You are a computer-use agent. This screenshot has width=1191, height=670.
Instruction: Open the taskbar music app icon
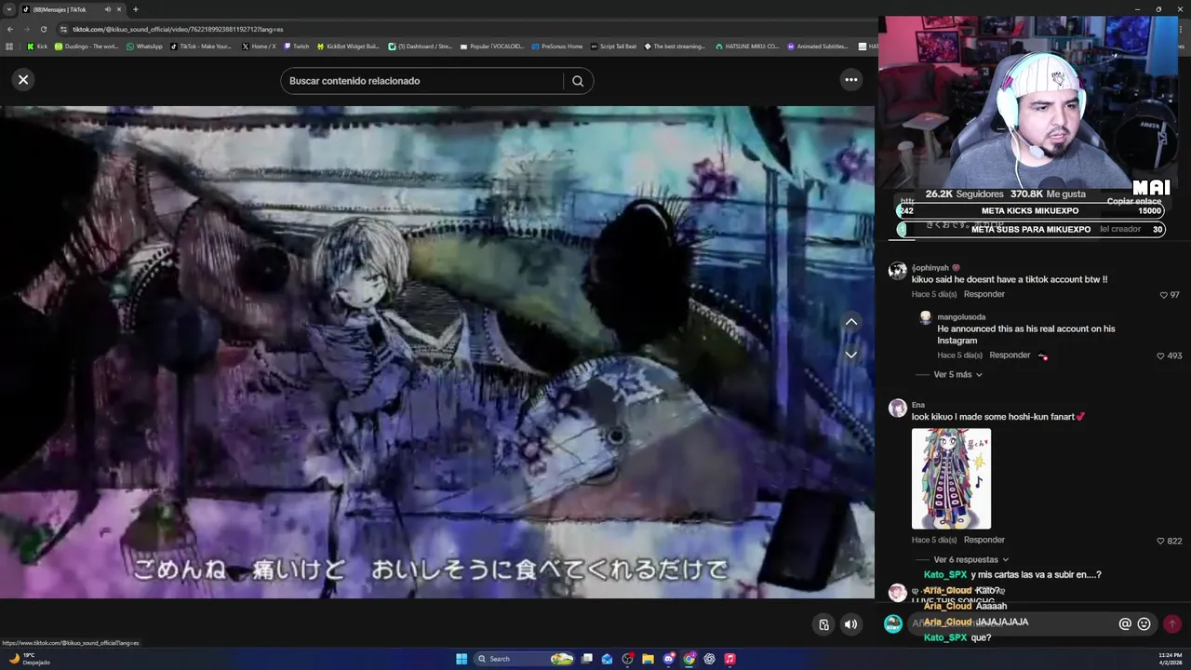point(729,659)
